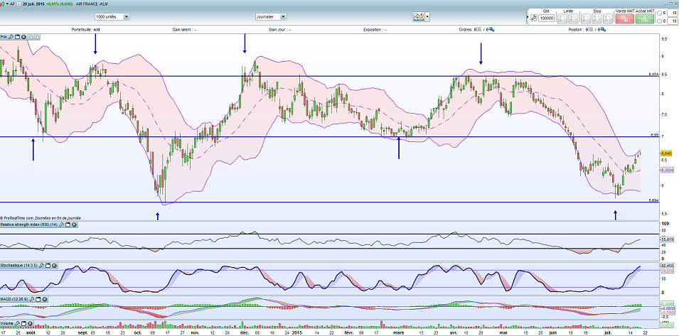Open trading panel wrench settings
This screenshot has width=679, height=336.
(x=533, y=18)
